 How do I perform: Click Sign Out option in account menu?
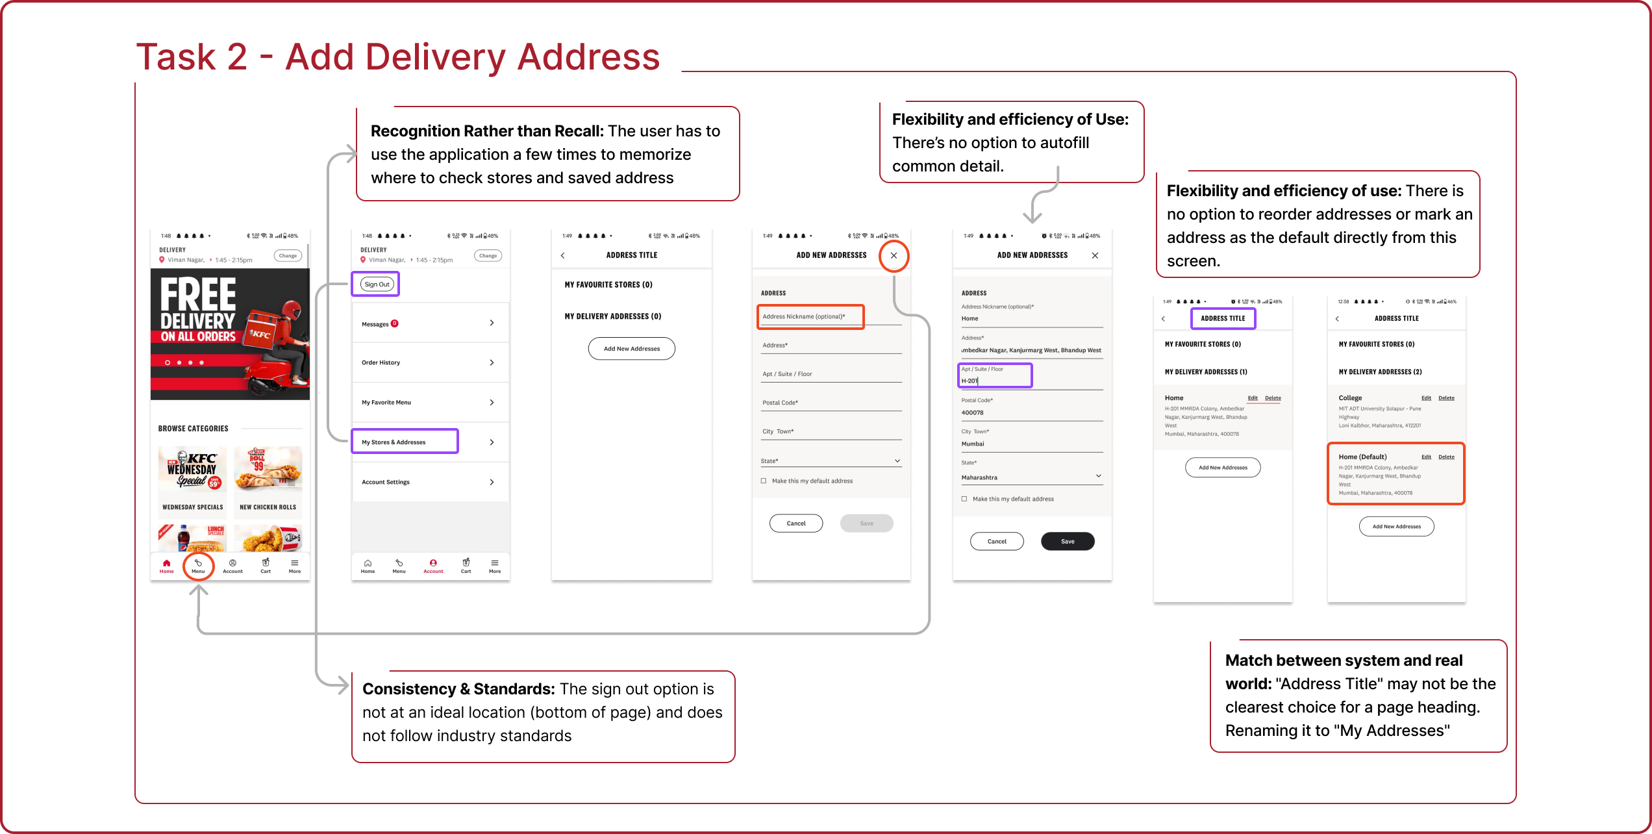(x=377, y=284)
